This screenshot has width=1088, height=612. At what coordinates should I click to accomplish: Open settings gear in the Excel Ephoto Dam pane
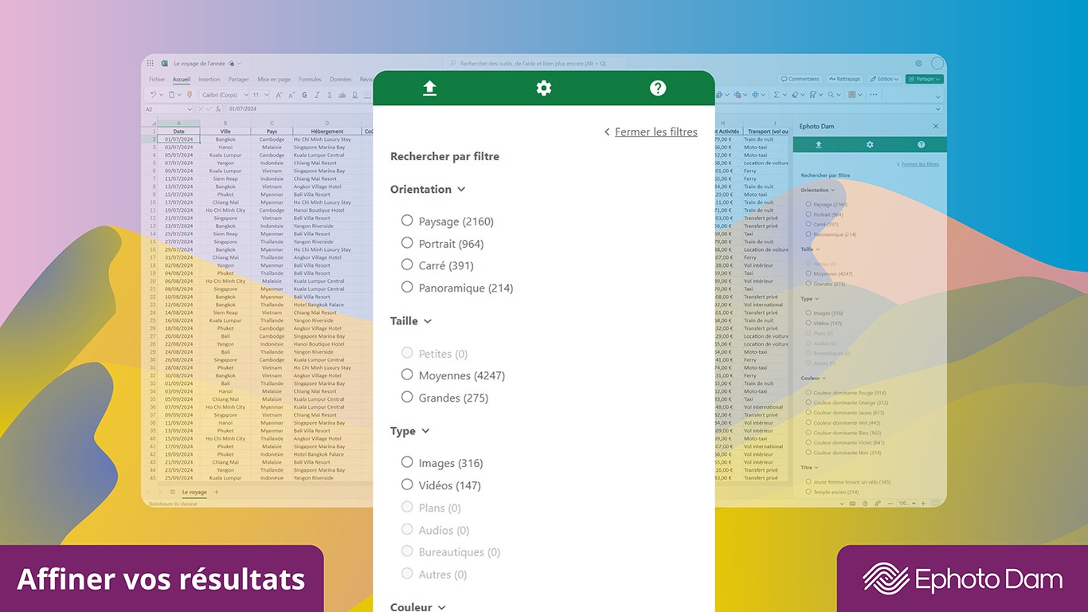870,144
